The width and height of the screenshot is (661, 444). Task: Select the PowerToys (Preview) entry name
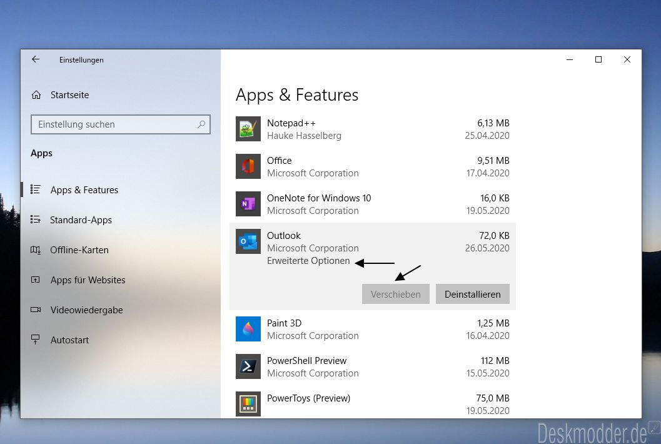point(308,398)
